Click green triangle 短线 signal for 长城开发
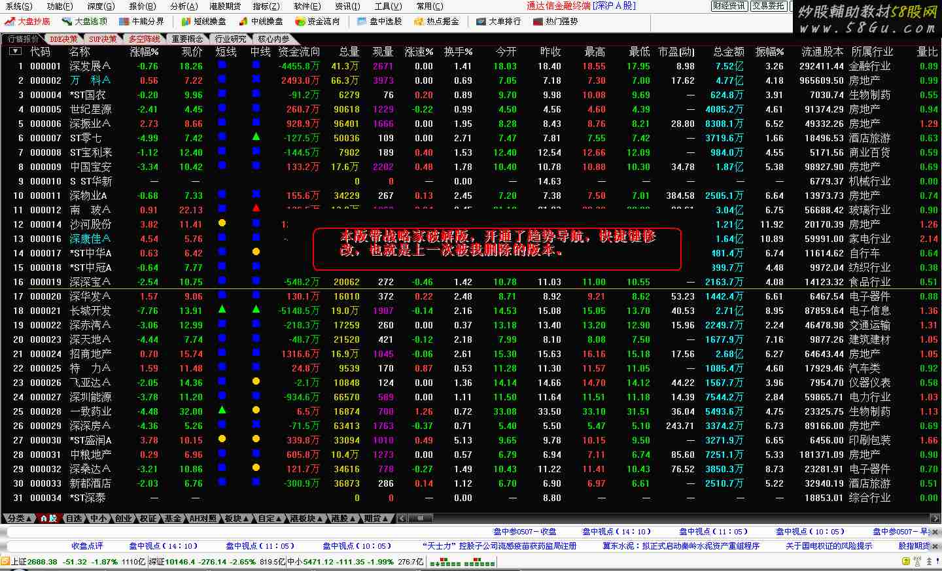This screenshot has height=571, width=942. [222, 309]
